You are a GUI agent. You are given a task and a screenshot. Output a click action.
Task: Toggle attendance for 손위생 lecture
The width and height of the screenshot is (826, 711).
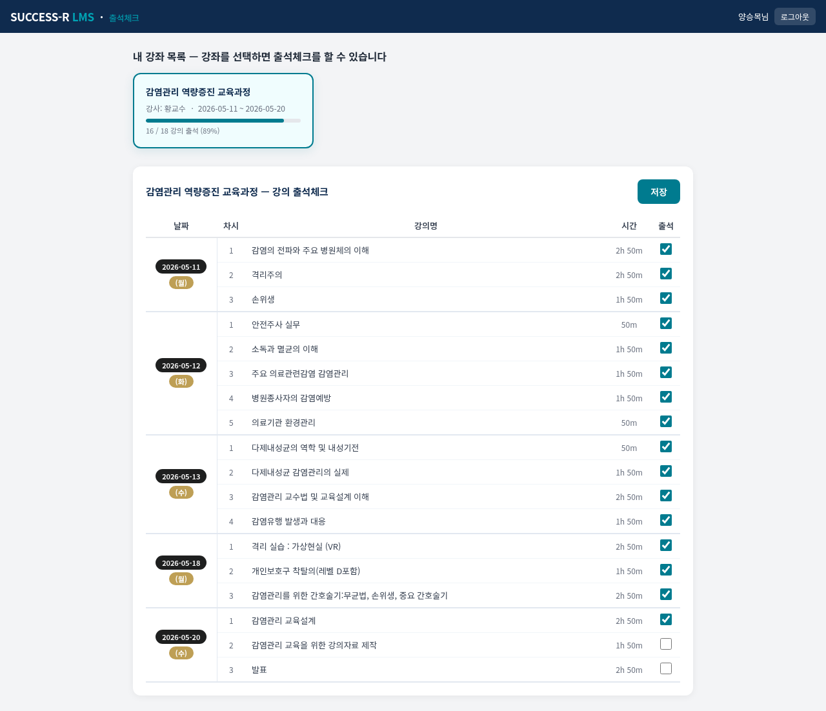click(666, 298)
